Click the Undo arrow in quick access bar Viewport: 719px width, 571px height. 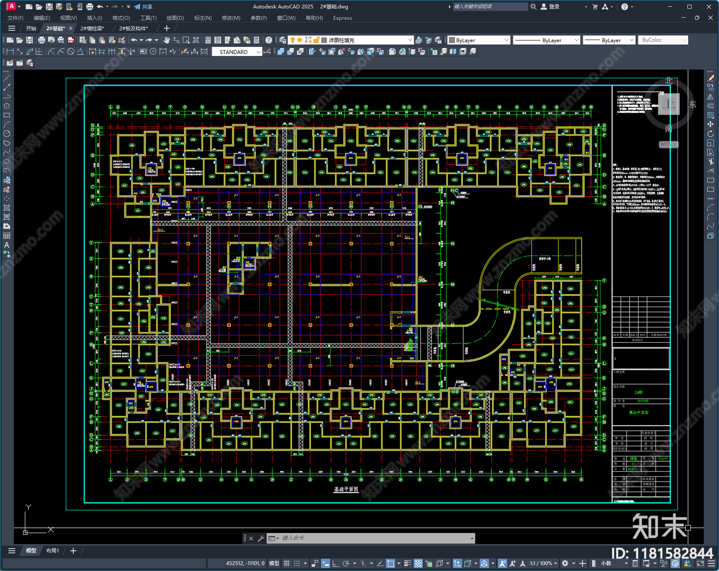pos(100,7)
